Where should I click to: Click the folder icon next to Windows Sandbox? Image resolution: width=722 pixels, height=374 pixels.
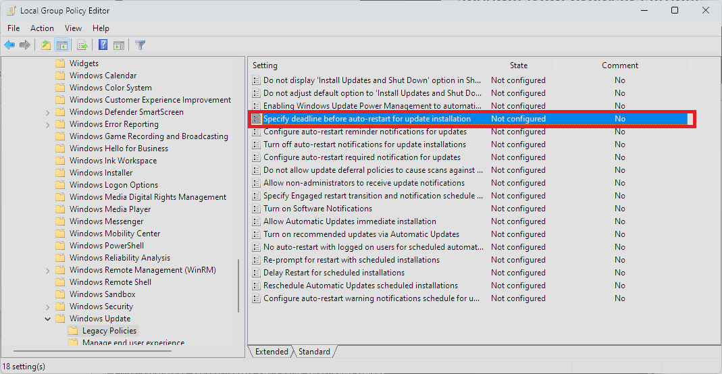(60, 294)
